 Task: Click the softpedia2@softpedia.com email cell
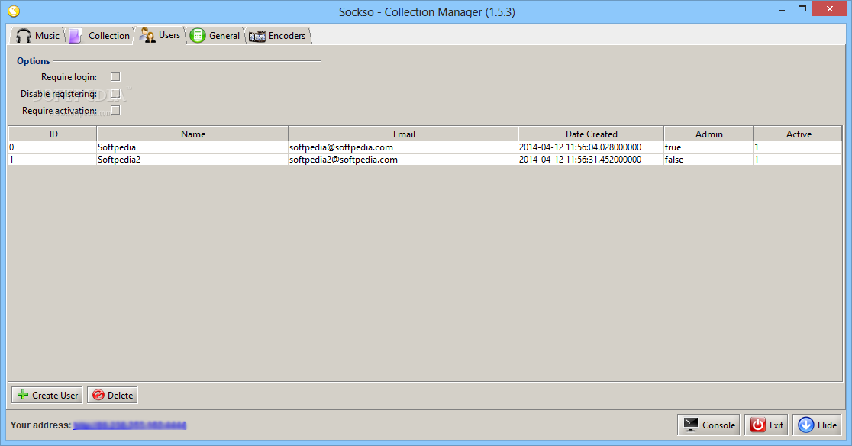click(x=403, y=159)
